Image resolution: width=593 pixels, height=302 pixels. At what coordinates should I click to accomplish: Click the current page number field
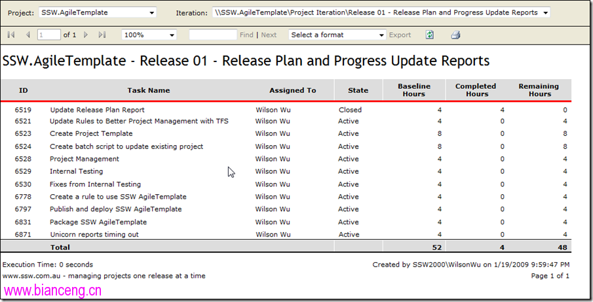48,35
